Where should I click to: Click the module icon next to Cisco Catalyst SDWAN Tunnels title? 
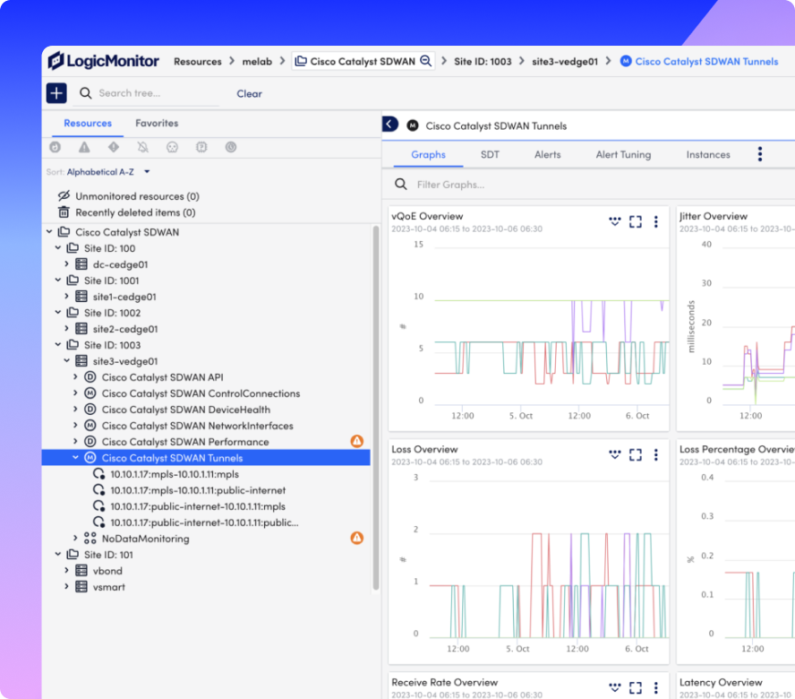click(413, 125)
